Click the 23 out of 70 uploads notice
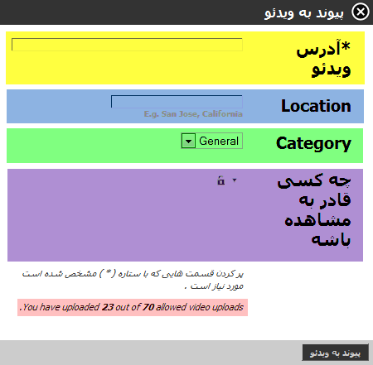This screenshot has height=365, width=373. (133, 307)
